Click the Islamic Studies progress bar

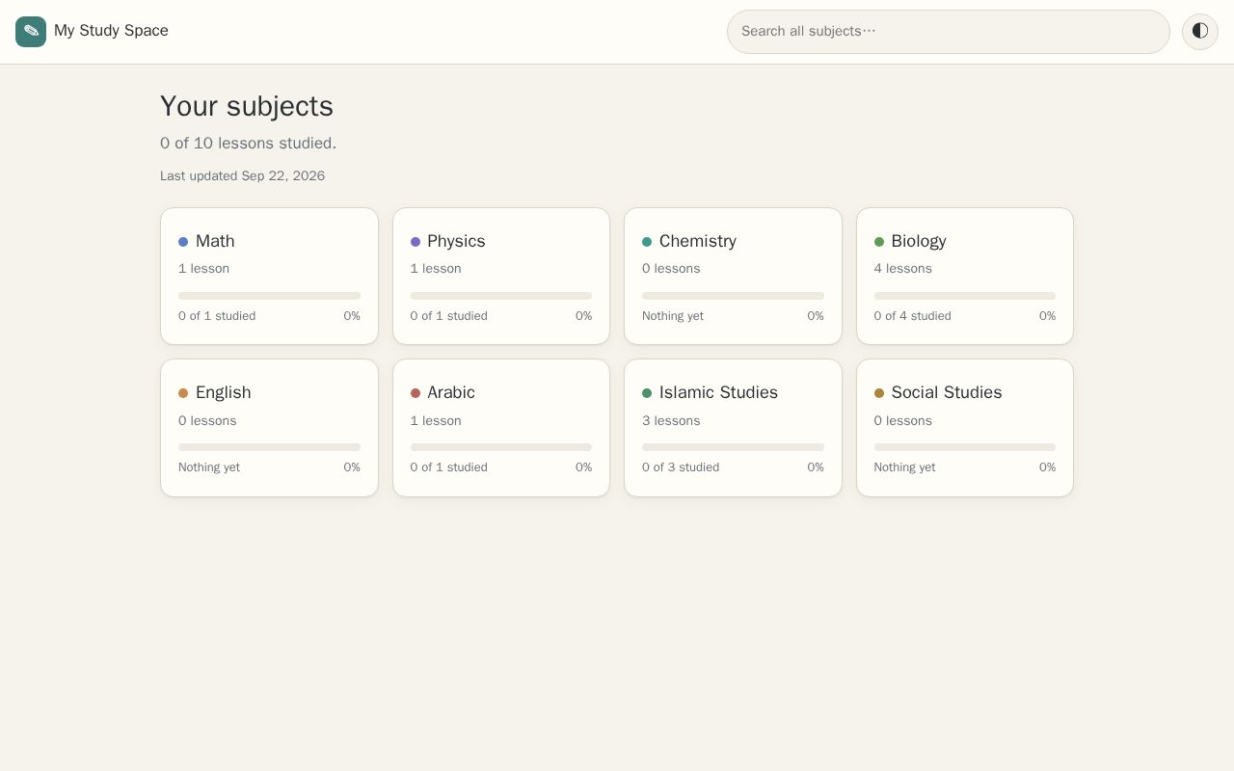(x=733, y=447)
